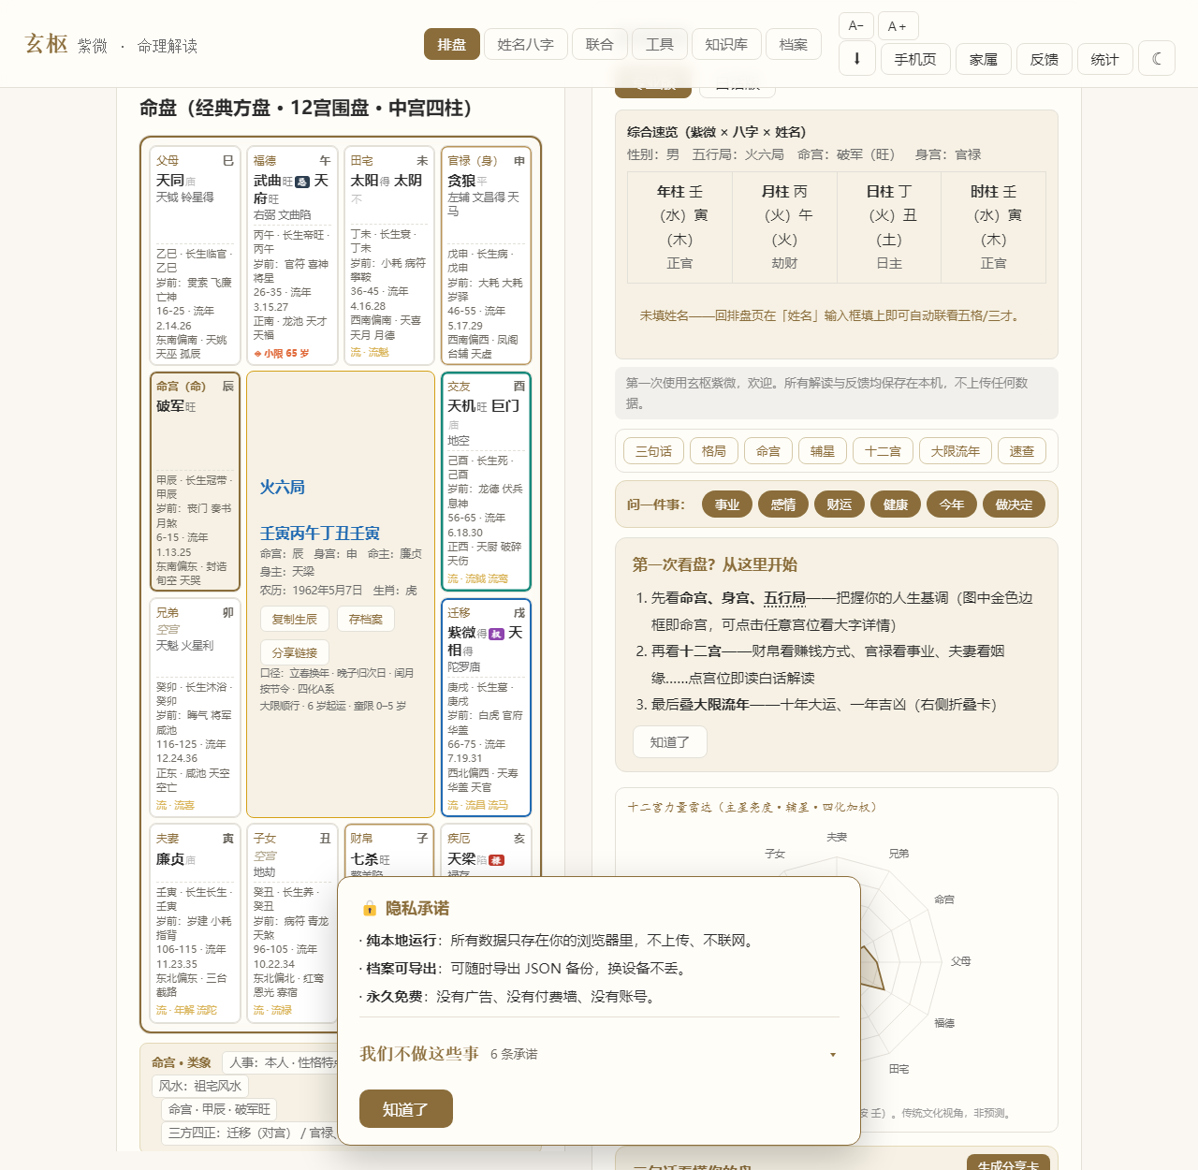Click 知道了 in the first-time guide card

[670, 741]
